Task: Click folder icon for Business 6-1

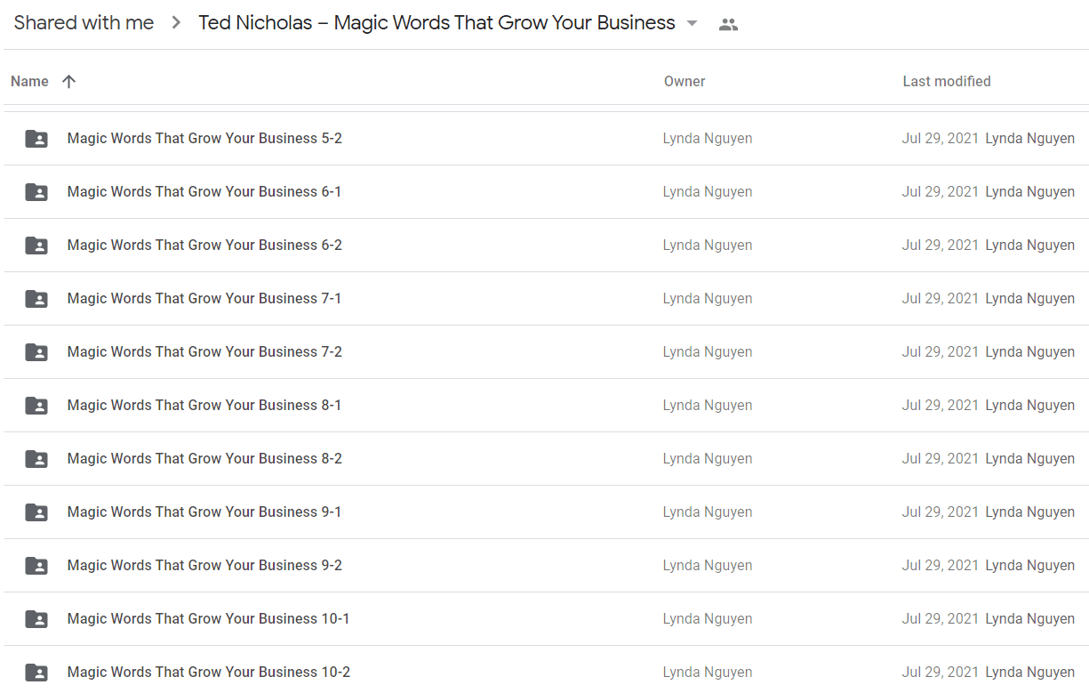Action: tap(36, 192)
